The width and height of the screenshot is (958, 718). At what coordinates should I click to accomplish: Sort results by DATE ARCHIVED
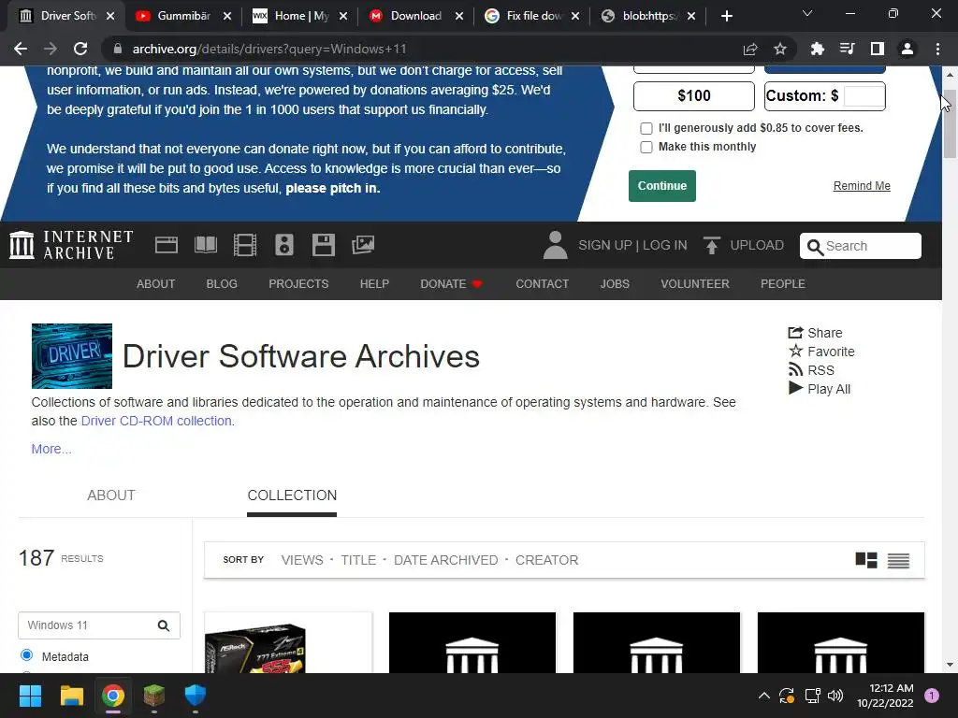(446, 560)
